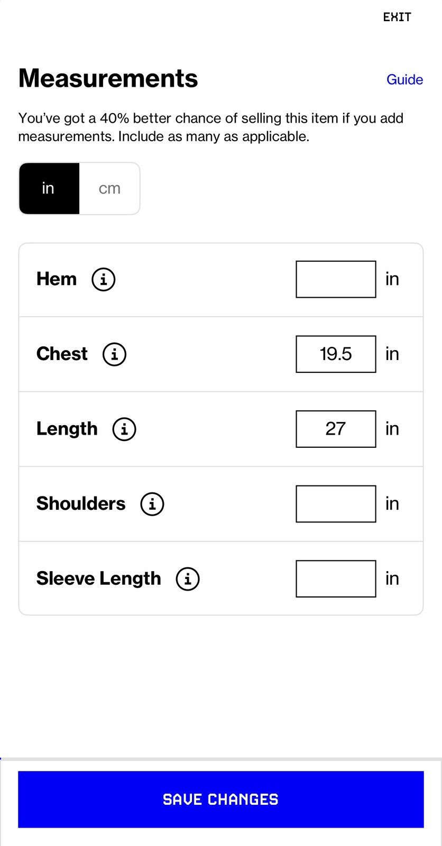Focus the Shoulders measurement field
This screenshot has width=442, height=846.
pos(336,504)
